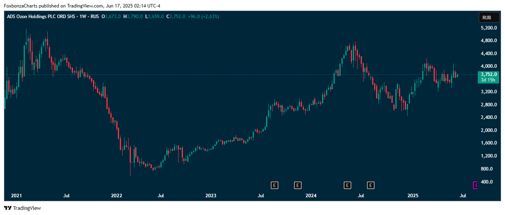Click the 3d 15h countdown label
This screenshot has height=215, width=505.
488,80
